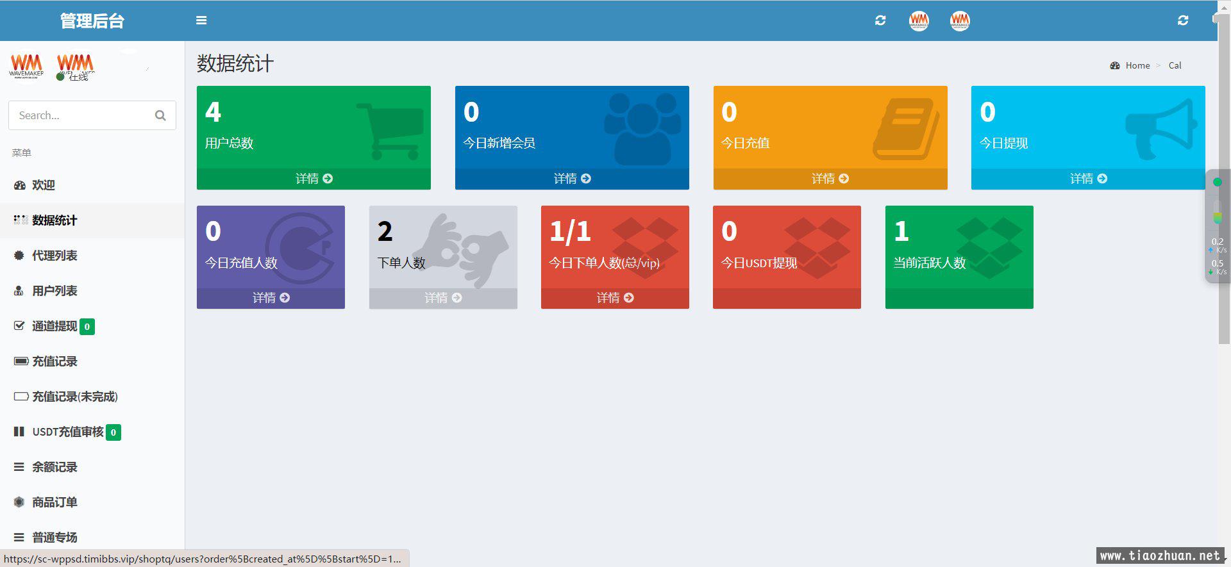Select 数据统计 menu item

(x=92, y=220)
